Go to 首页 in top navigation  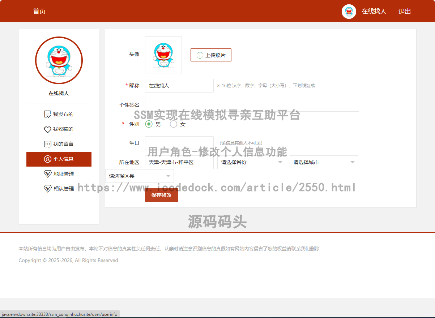coord(39,11)
